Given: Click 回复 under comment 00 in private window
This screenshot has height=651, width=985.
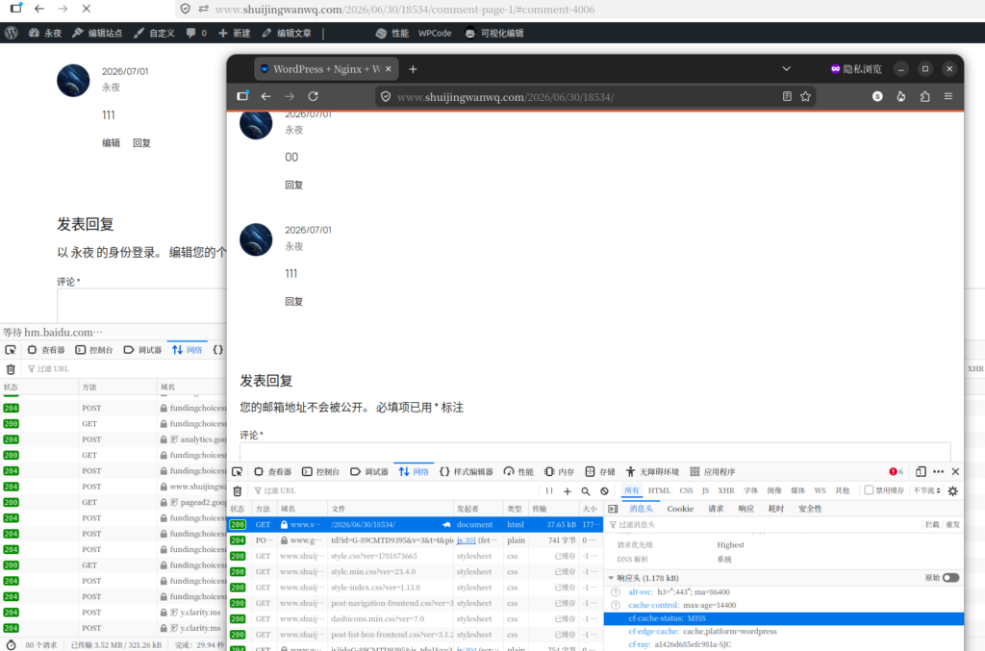Looking at the screenshot, I should (294, 185).
